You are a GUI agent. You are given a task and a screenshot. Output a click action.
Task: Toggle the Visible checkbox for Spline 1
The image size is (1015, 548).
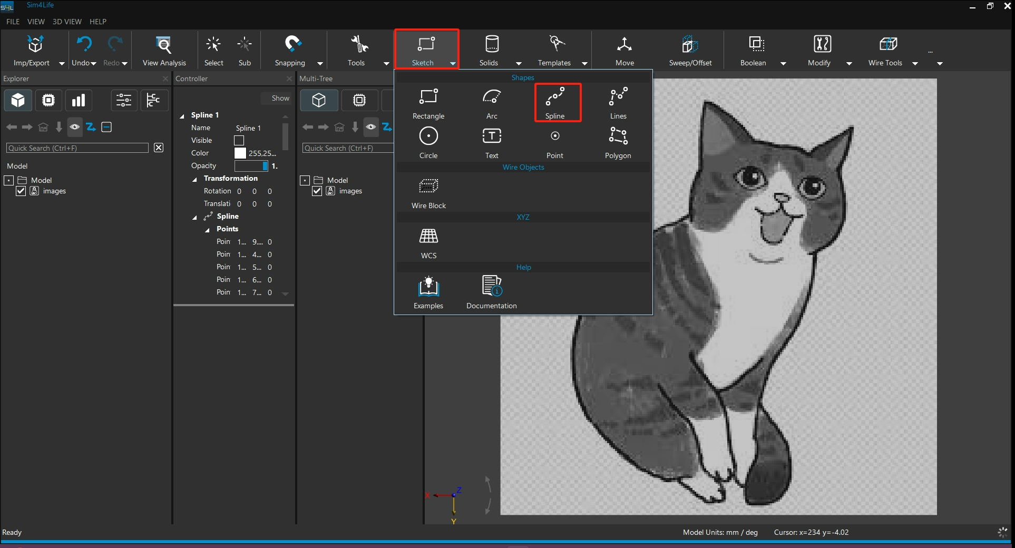pos(239,141)
